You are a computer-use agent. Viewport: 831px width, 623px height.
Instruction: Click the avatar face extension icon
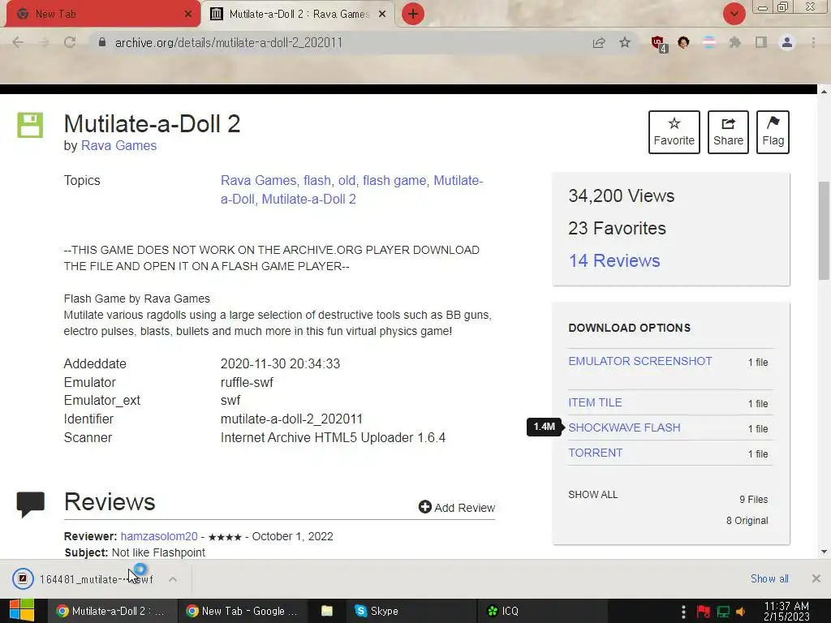[683, 42]
